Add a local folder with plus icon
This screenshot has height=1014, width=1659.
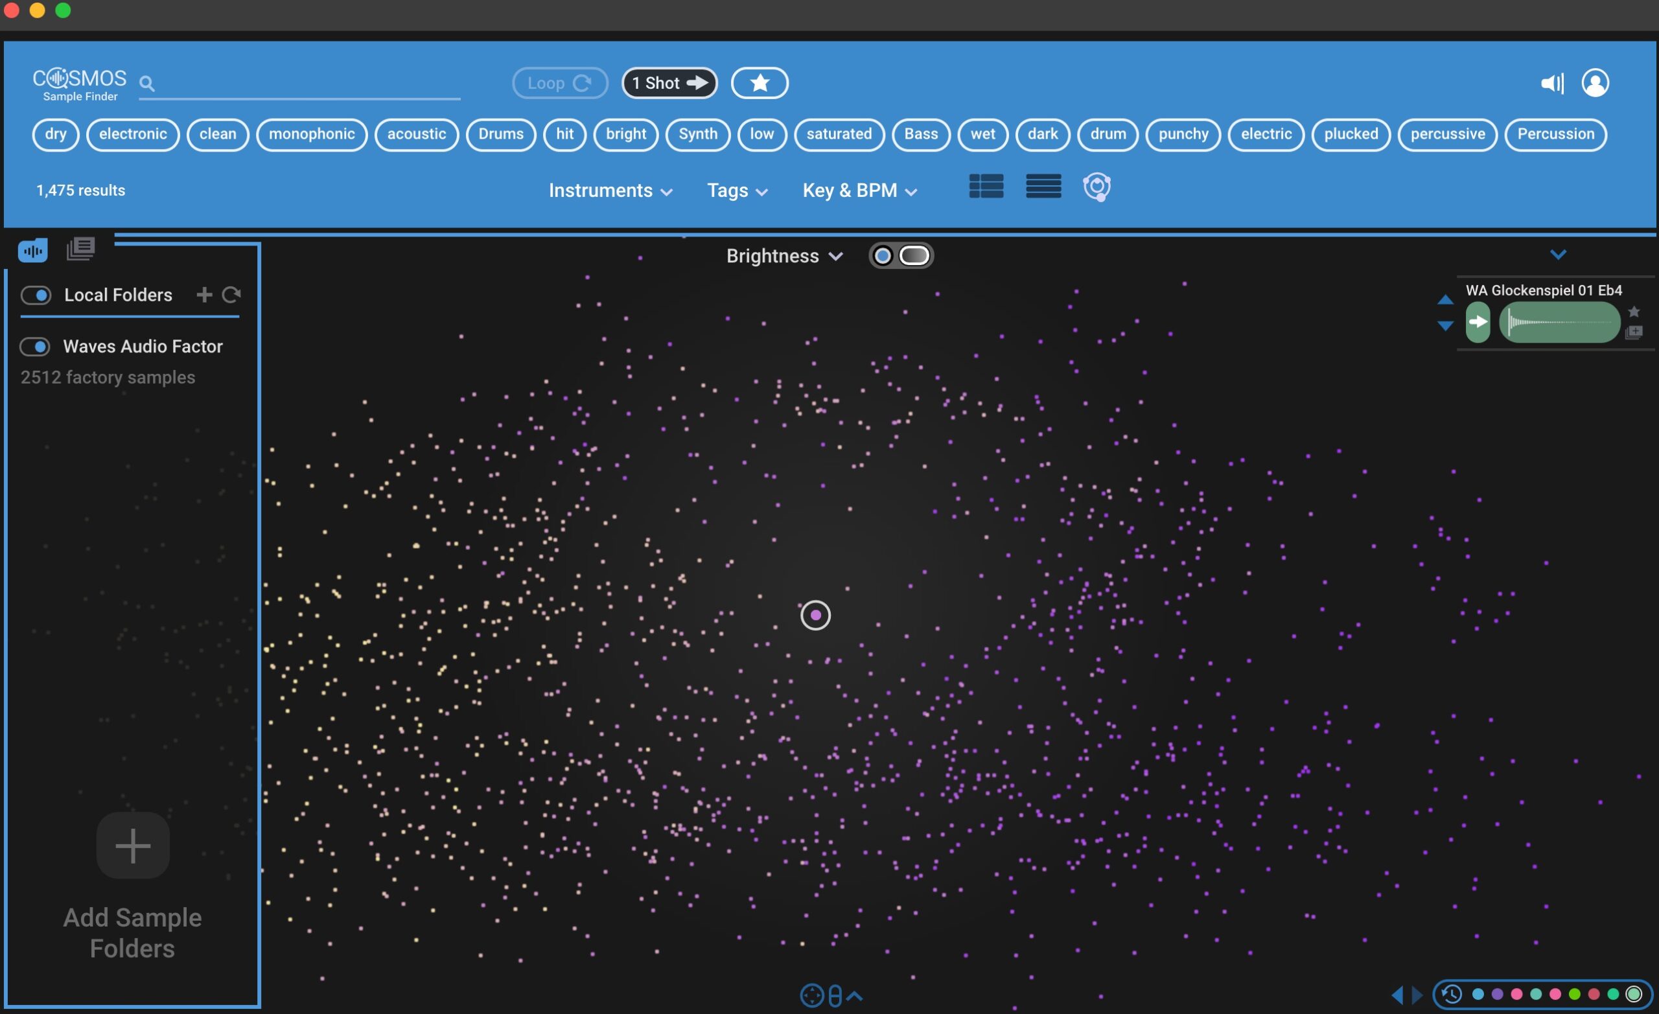pos(204,295)
